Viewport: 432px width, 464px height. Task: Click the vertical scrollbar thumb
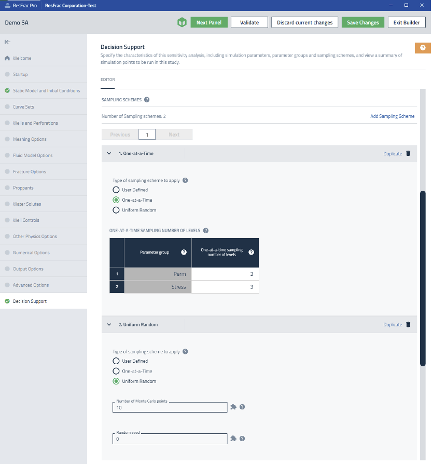(423, 278)
